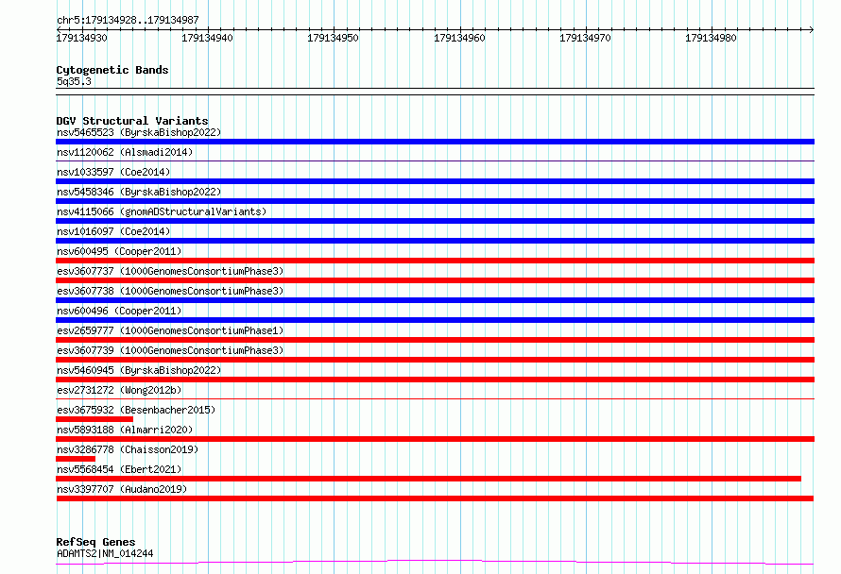
Task: Select the blue bar under nsv600496
Action: point(435,320)
